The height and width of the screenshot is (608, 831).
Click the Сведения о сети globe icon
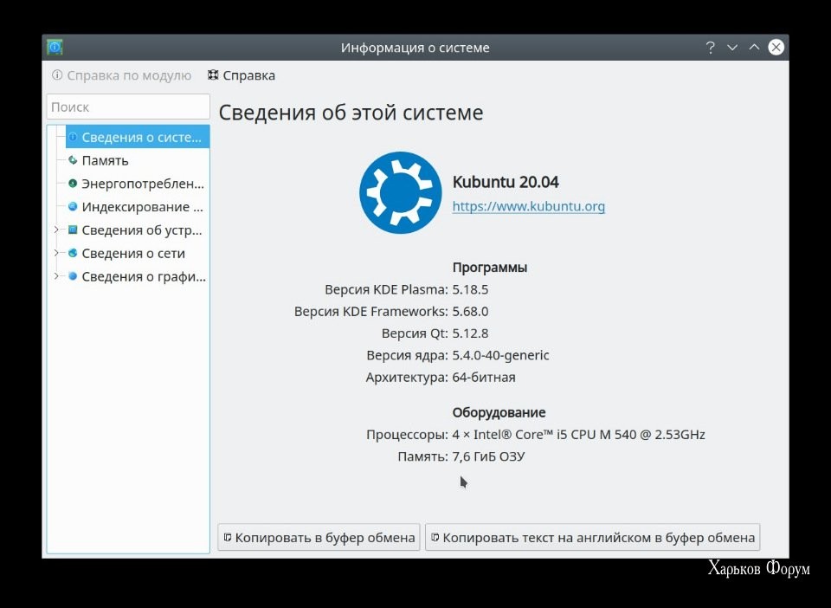pos(73,254)
